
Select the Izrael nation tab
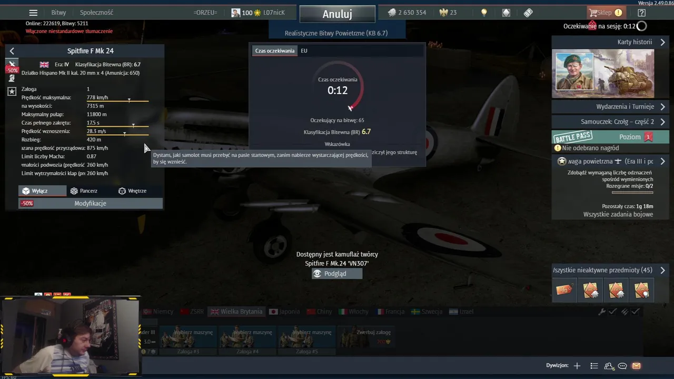(x=461, y=312)
